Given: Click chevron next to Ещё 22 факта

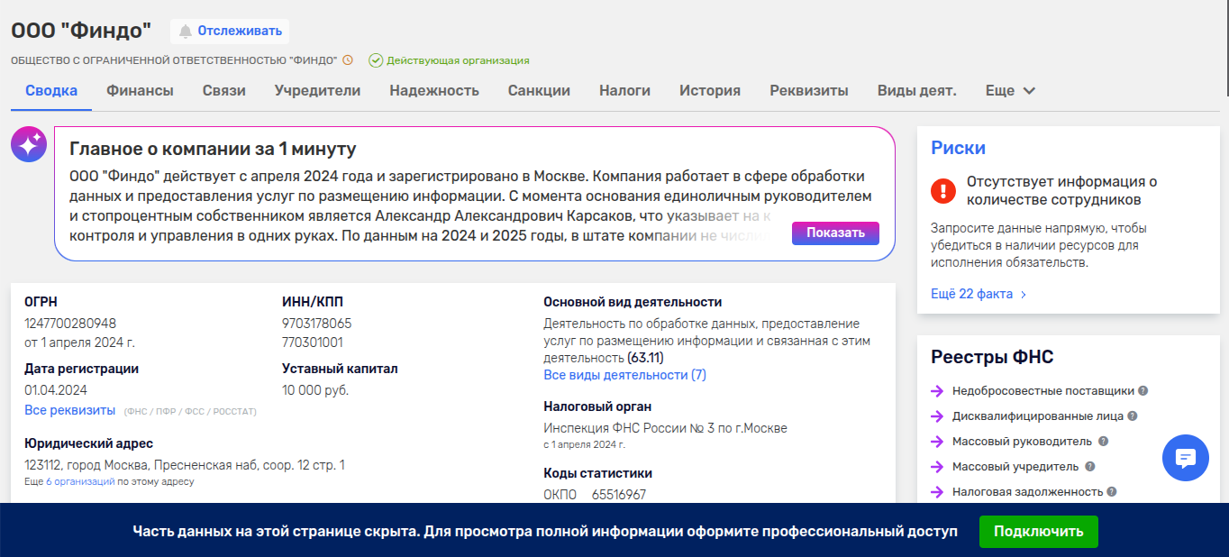Looking at the screenshot, I should coord(1024,295).
